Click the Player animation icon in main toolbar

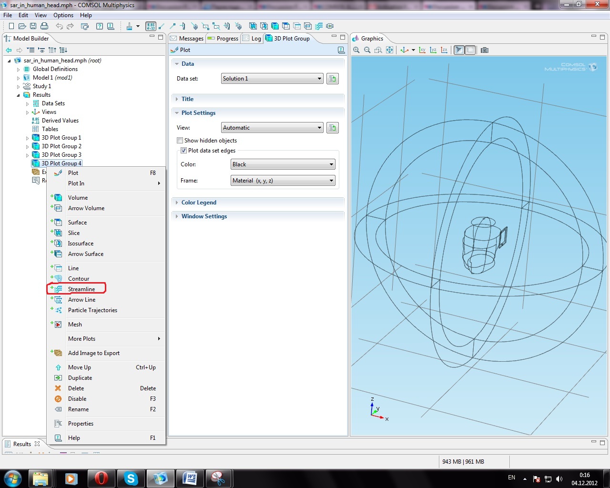pos(330,26)
